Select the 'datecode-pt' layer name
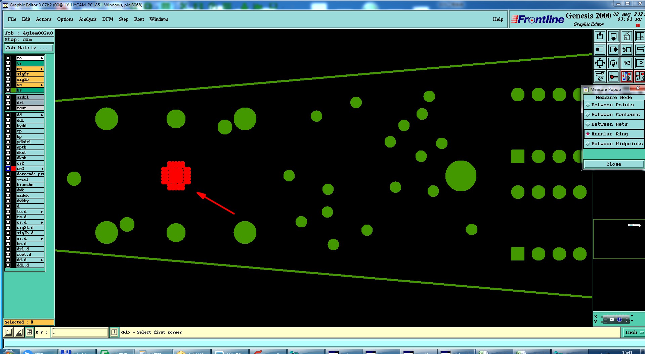This screenshot has width=645, height=354. click(x=30, y=174)
